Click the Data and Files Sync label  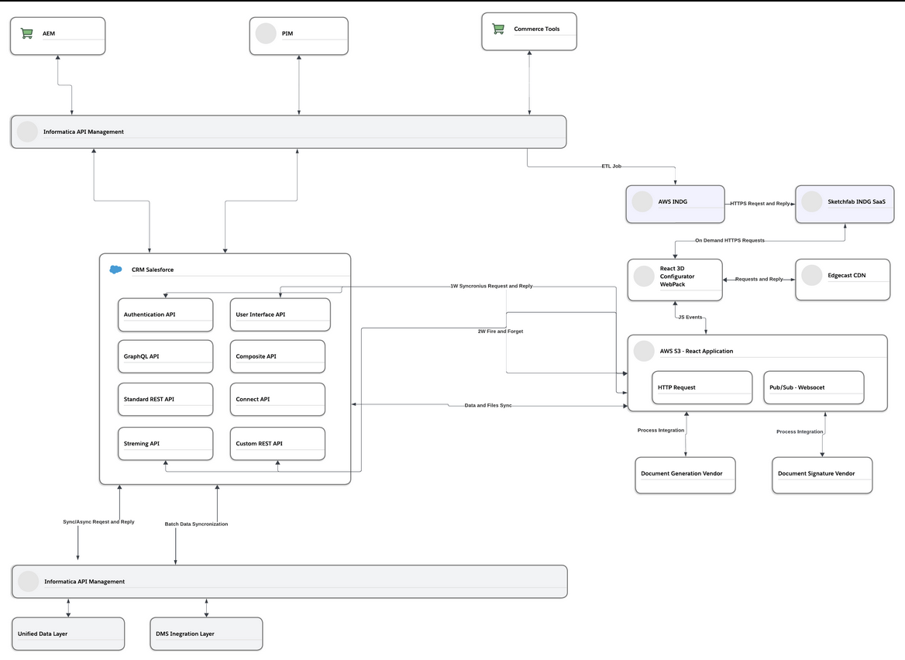(x=488, y=406)
